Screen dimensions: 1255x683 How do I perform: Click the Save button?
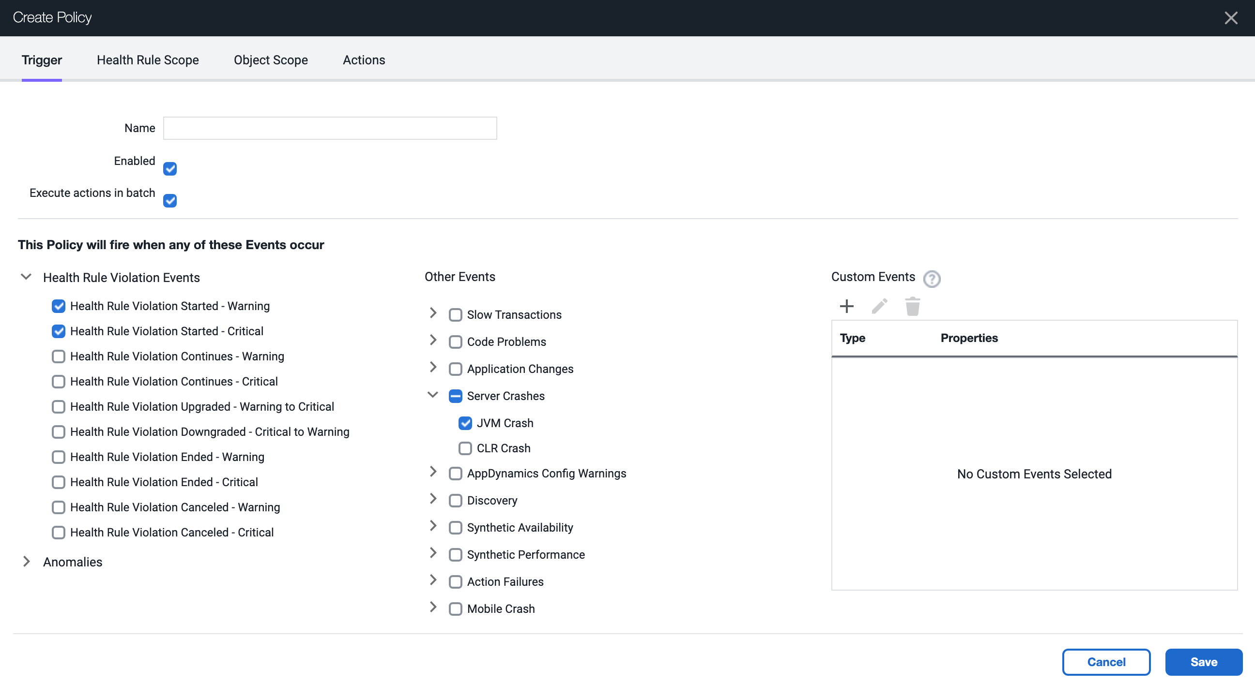click(x=1204, y=662)
